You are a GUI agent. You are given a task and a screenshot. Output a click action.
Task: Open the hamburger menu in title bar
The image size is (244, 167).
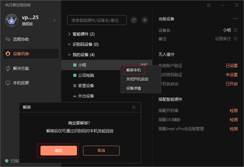point(209,5)
